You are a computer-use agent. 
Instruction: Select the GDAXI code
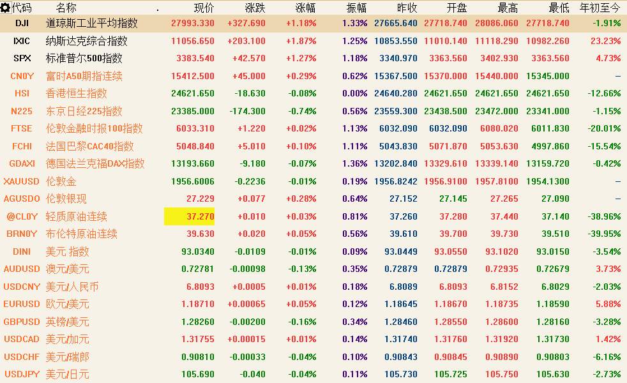point(22,163)
